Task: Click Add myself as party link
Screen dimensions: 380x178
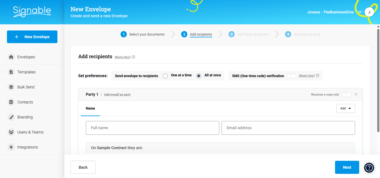Action: pos(117,95)
